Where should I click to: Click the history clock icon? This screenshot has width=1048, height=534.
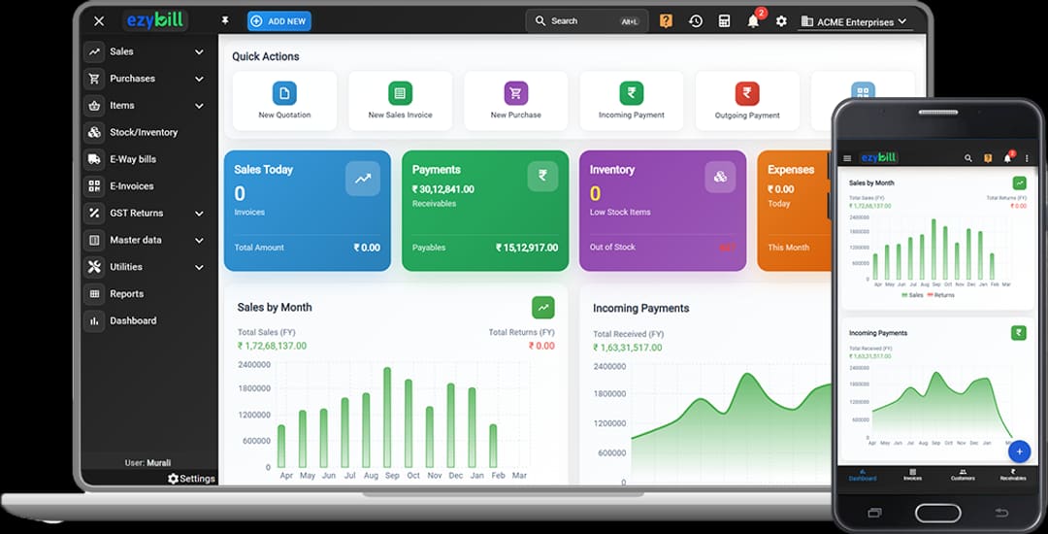coord(696,21)
